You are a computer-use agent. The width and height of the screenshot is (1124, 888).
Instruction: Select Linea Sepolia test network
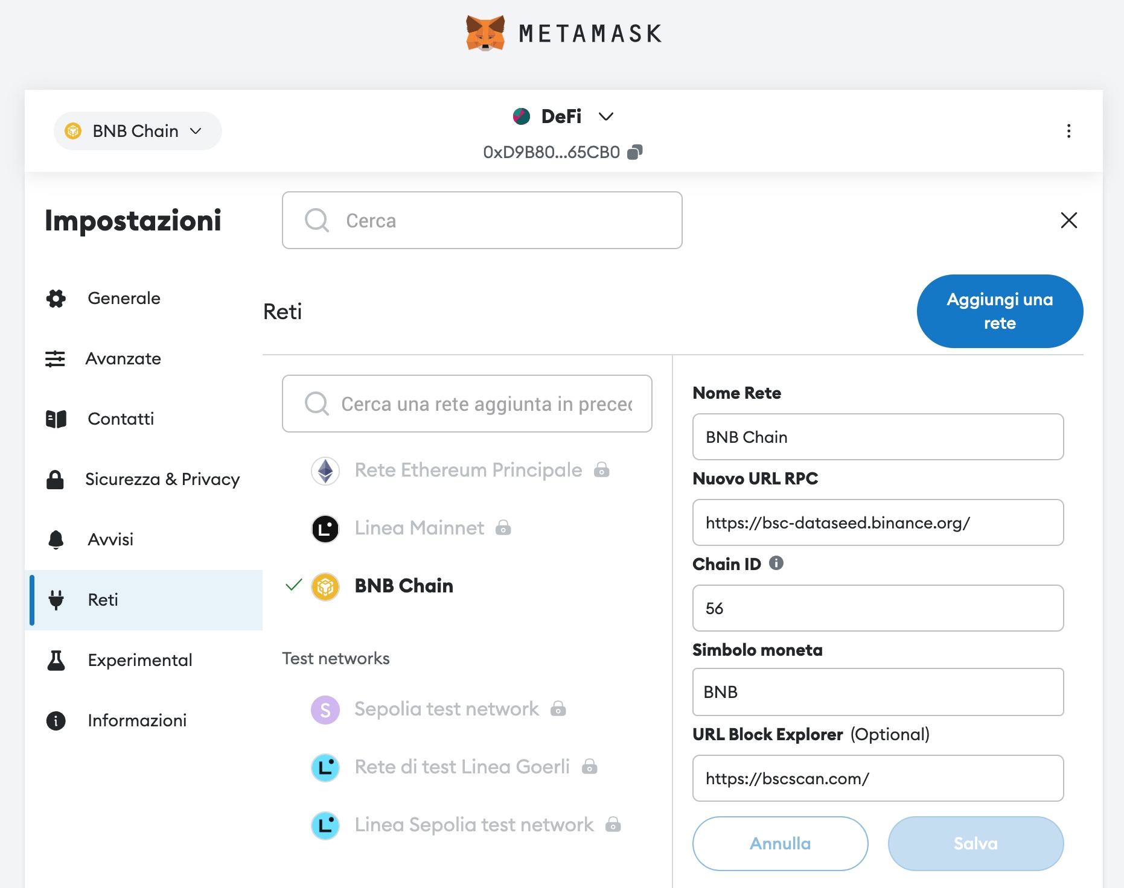click(474, 825)
